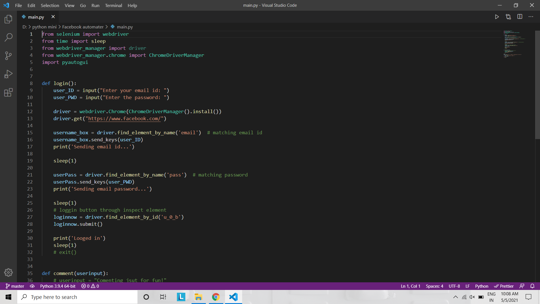The image size is (540, 304).
Task: Run Python file with play button
Action: (x=497, y=17)
